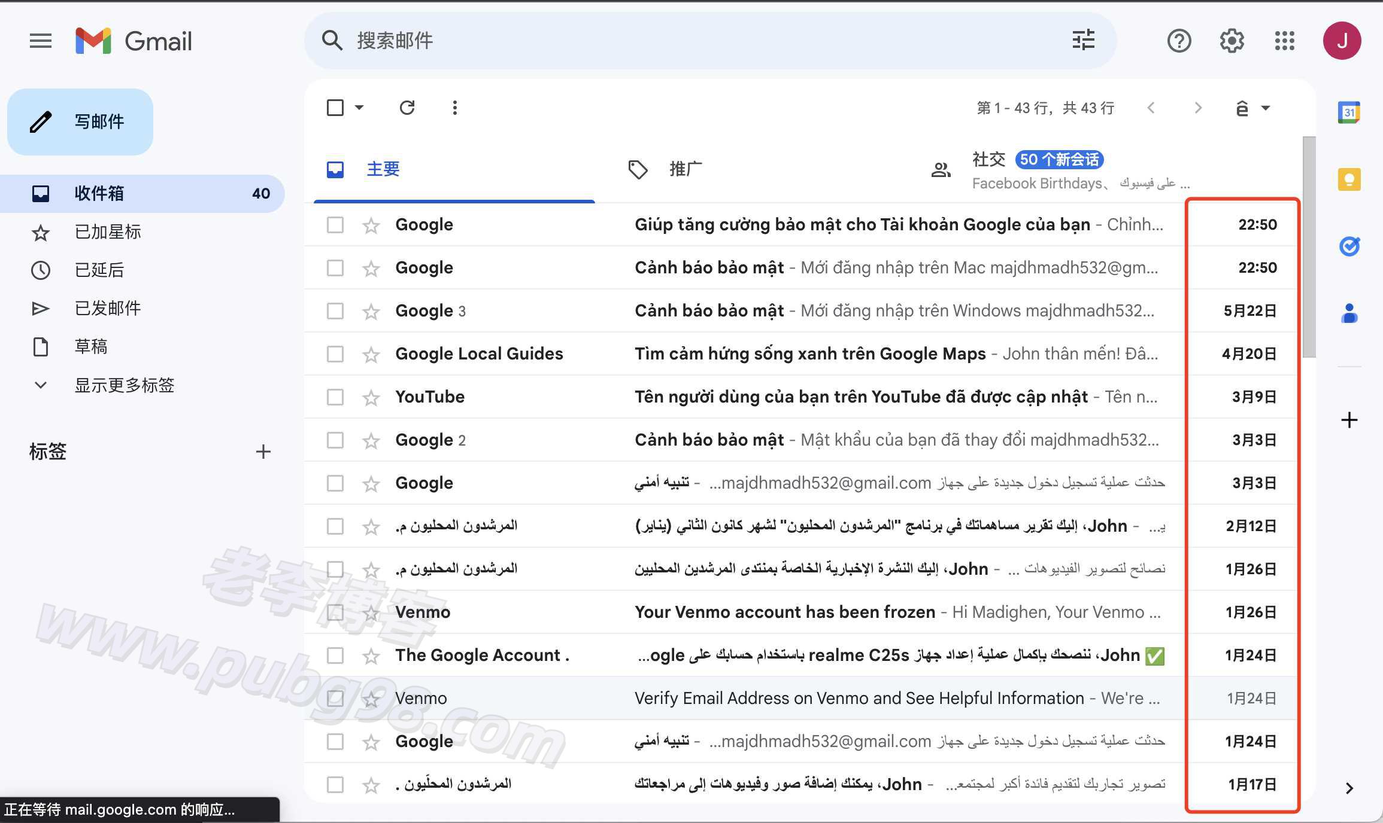
Task: Star the Venmo frozen account email
Action: pyautogui.click(x=371, y=612)
